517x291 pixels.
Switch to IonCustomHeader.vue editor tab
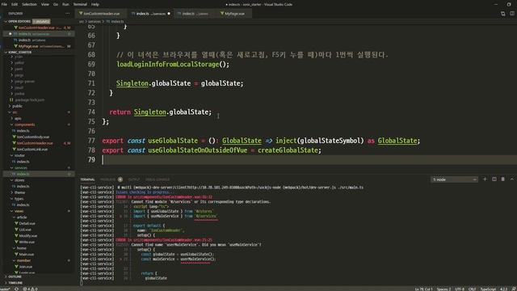(102, 14)
